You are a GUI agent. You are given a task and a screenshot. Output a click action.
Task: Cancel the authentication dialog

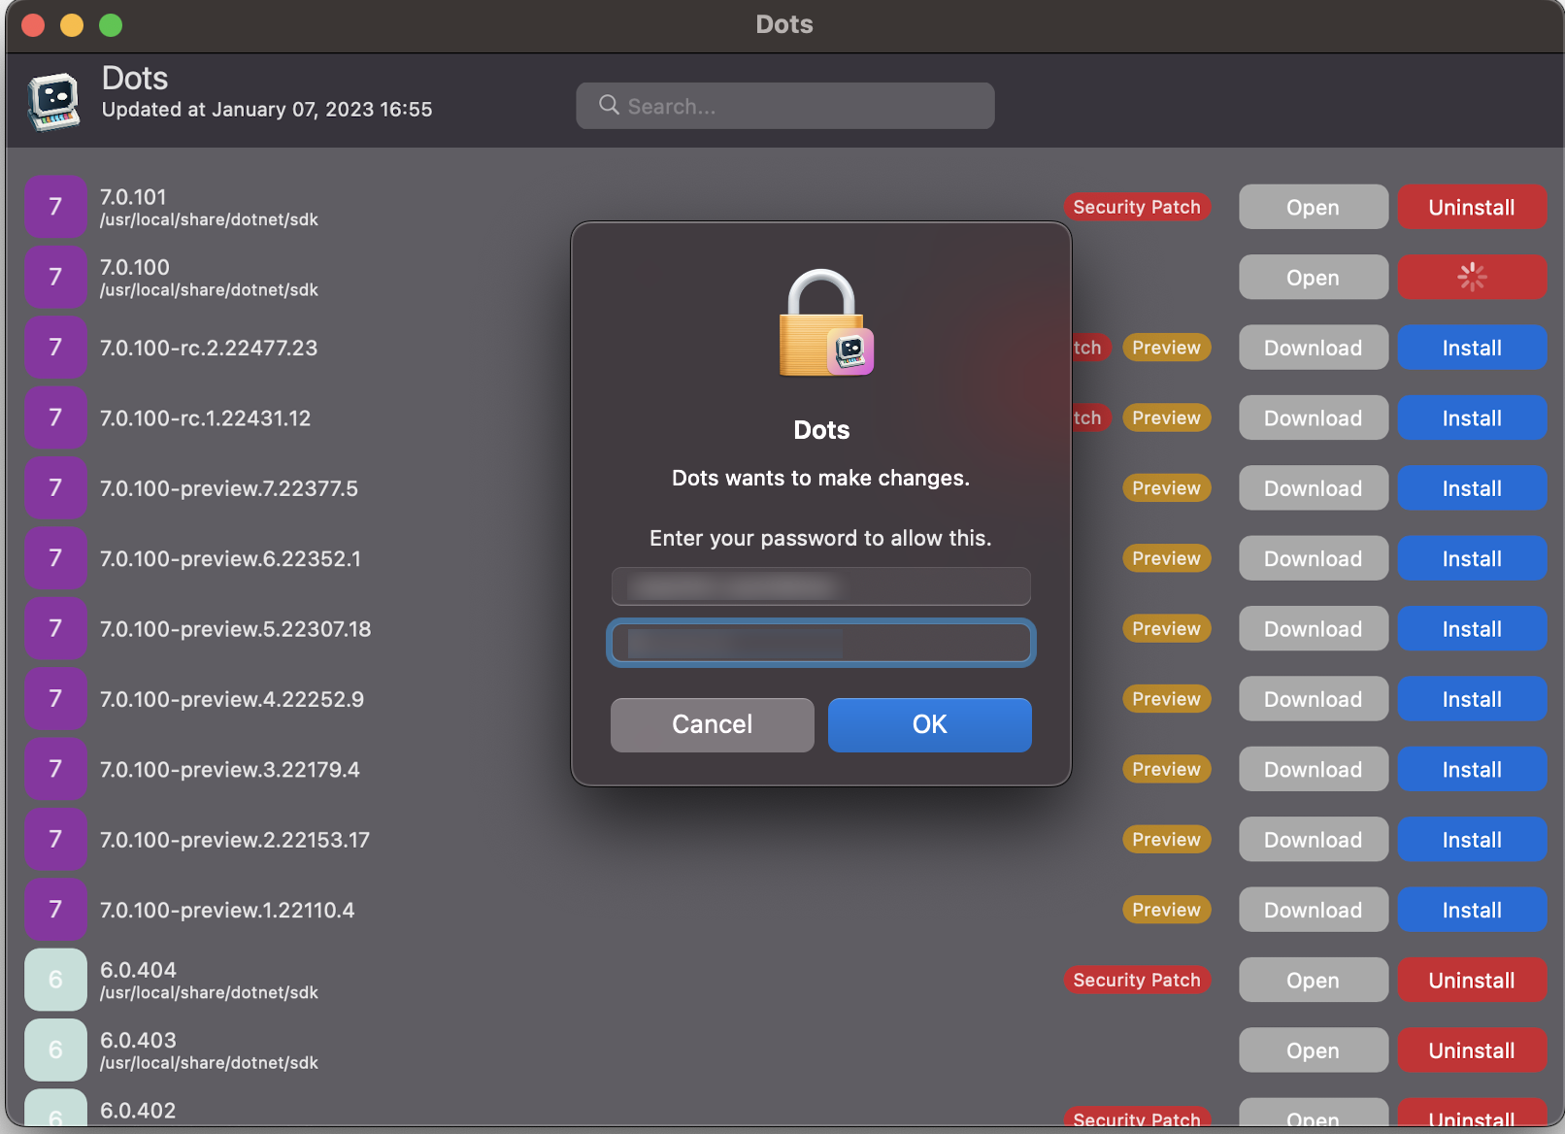click(712, 724)
